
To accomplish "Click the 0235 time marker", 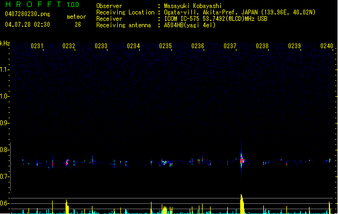I will (166, 46).
